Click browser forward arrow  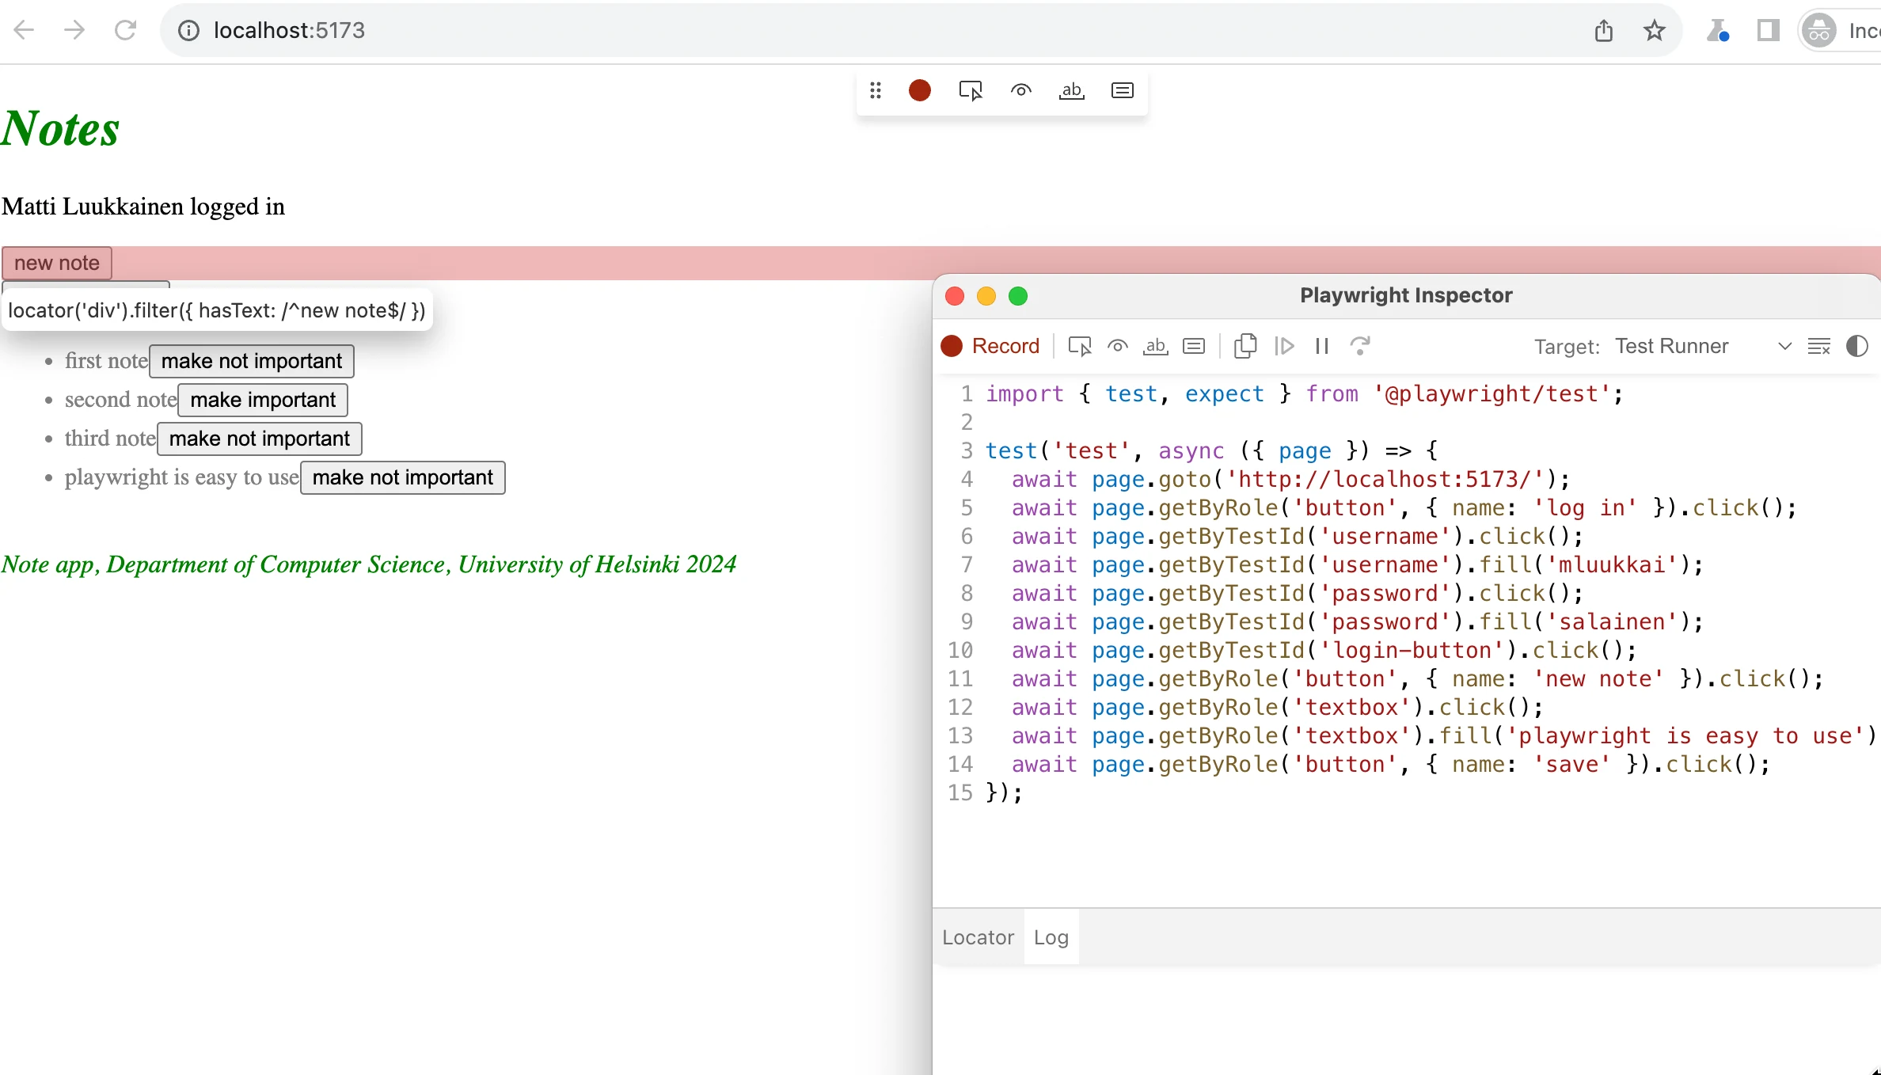tap(74, 30)
